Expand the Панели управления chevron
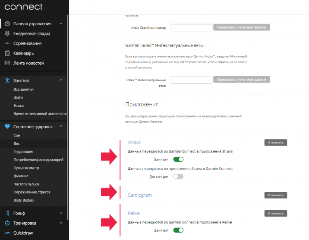 coord(61,24)
